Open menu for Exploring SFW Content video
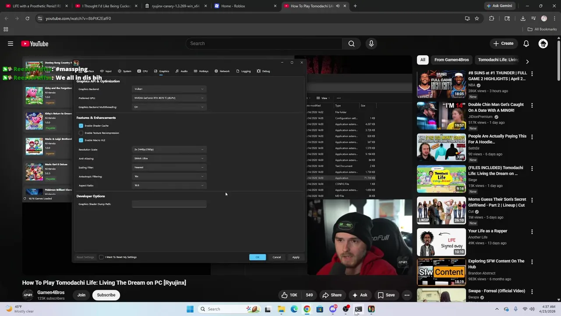 [532, 262]
